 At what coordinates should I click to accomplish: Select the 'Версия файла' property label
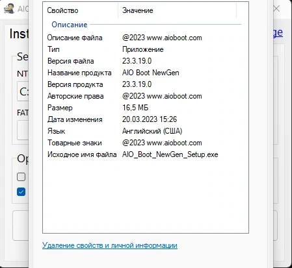(x=71, y=61)
